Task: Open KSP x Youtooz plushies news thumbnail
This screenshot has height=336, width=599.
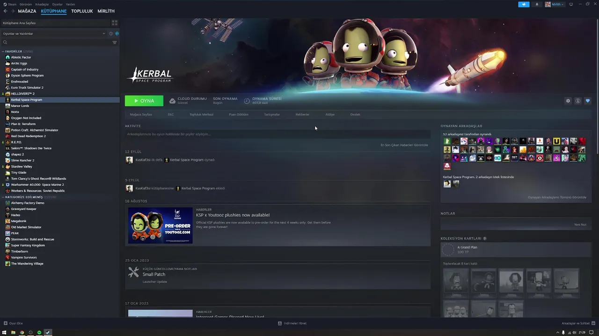Action: coord(161,225)
